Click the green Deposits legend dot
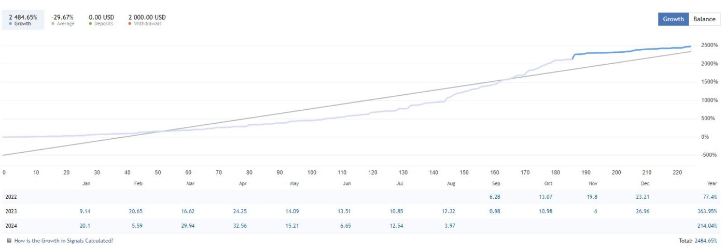726x248 pixels. point(90,24)
